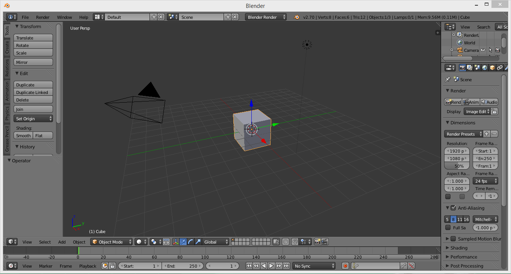This screenshot has height=274, width=511.
Task: Click the OpenGL render camera icon
Action: [318, 242]
